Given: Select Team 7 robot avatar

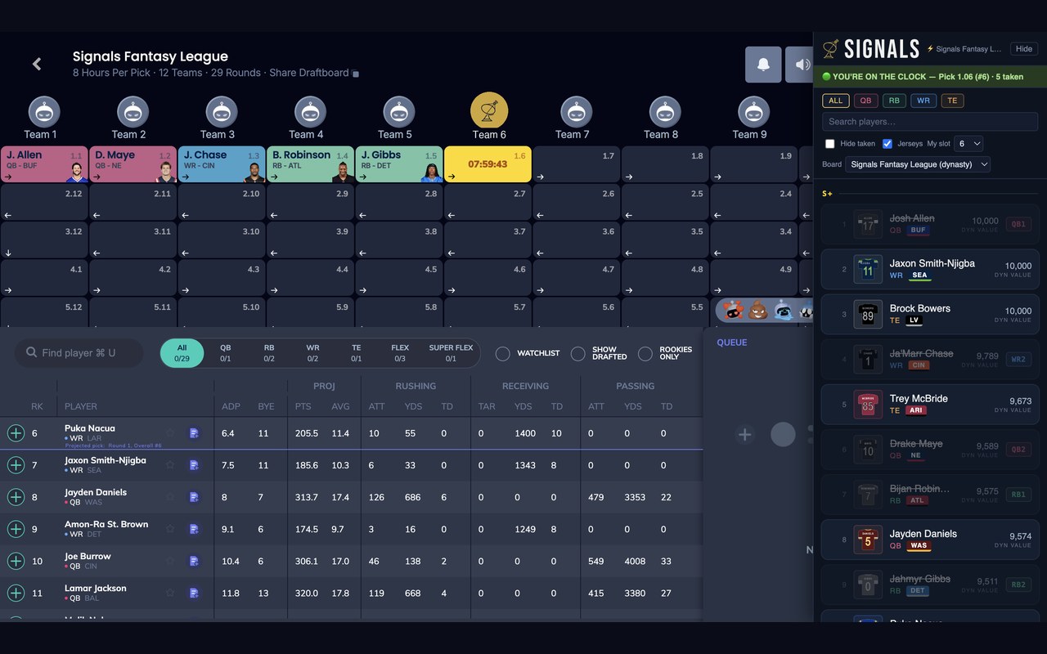Looking at the screenshot, I should click(x=576, y=112).
